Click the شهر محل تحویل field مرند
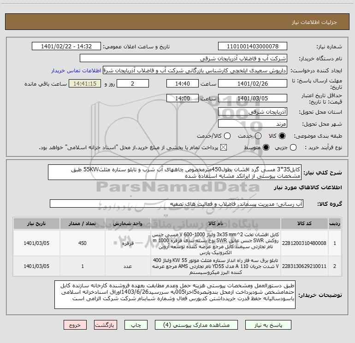The width and height of the screenshot is (355, 343). point(253,124)
